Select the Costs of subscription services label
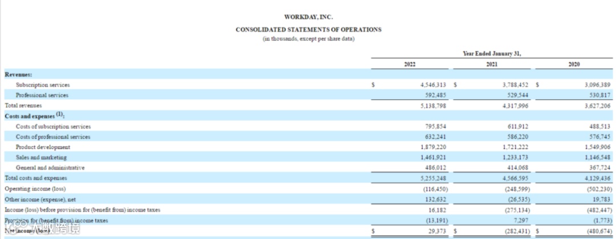Image resolution: width=616 pixels, height=239 pixels. [54, 127]
